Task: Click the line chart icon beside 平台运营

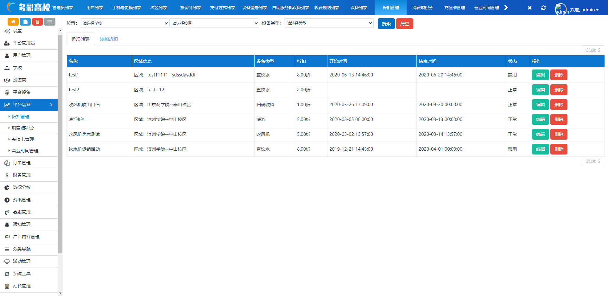Action: [x=7, y=105]
